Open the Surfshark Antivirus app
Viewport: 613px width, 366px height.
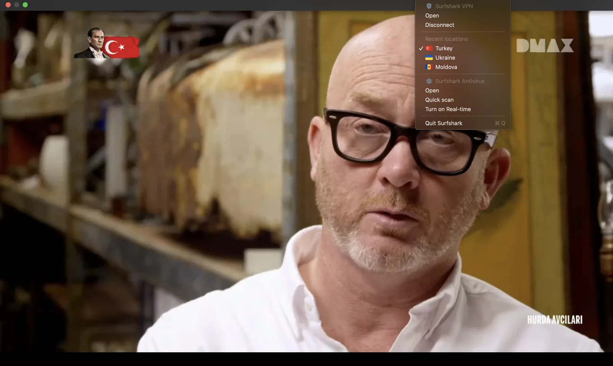coord(432,90)
